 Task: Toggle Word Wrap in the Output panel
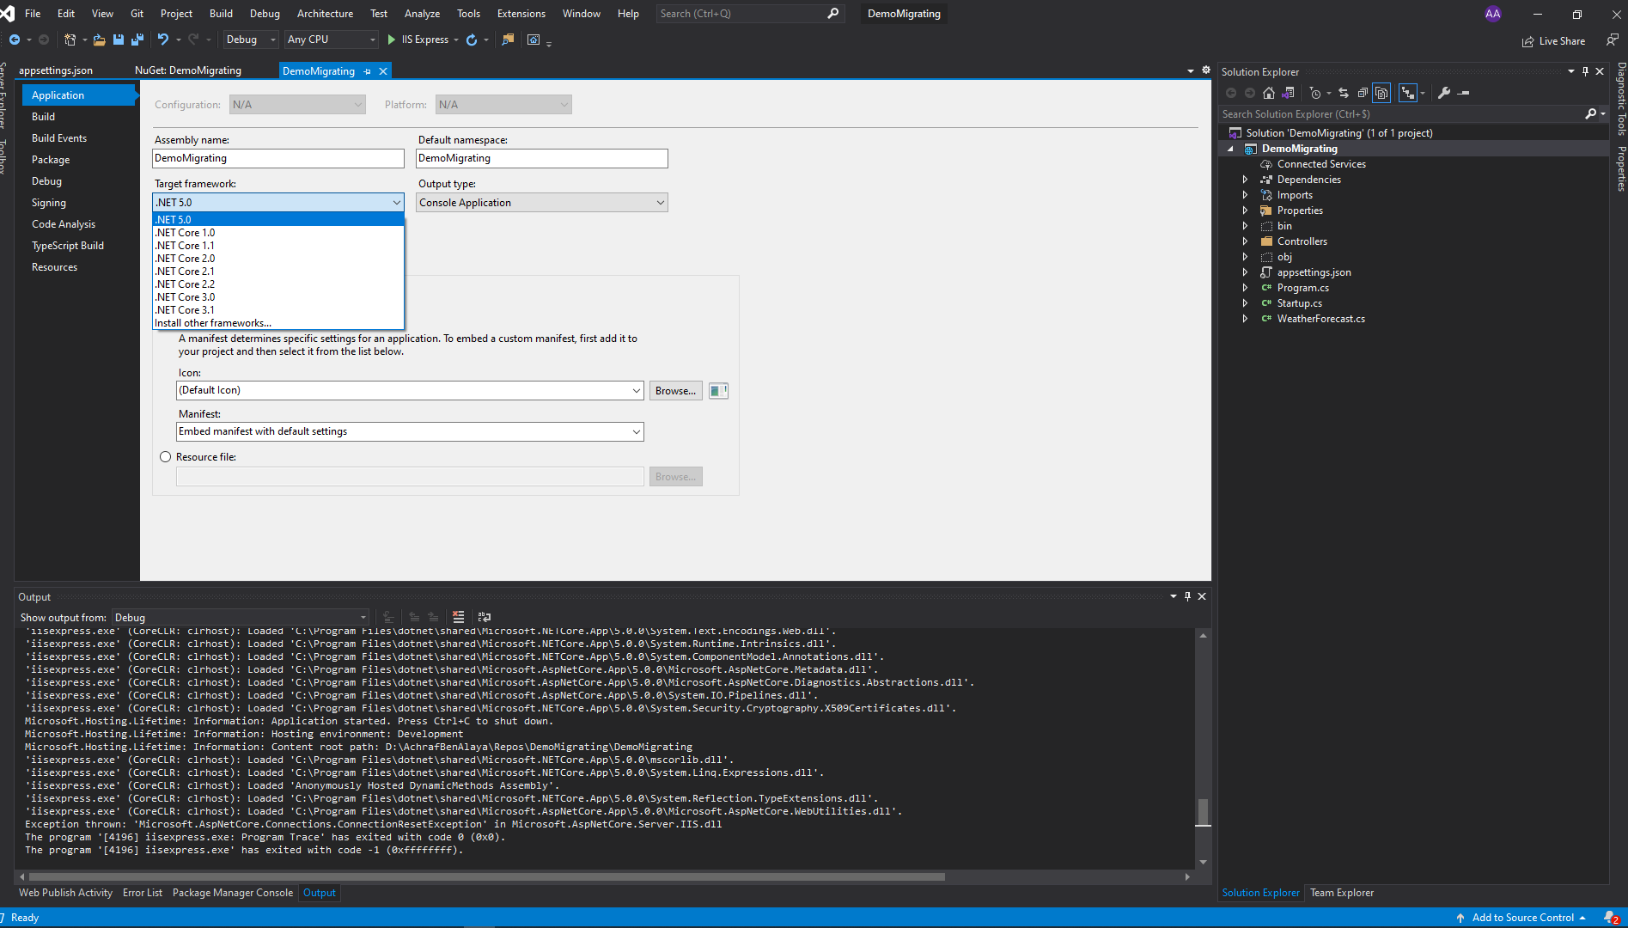point(485,617)
